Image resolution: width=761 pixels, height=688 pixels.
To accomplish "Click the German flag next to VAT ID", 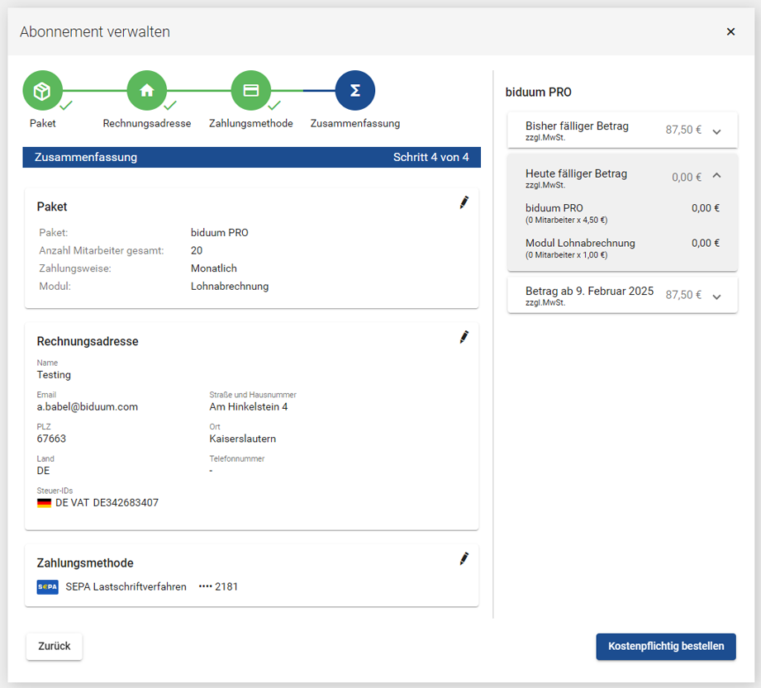I will (x=45, y=502).
